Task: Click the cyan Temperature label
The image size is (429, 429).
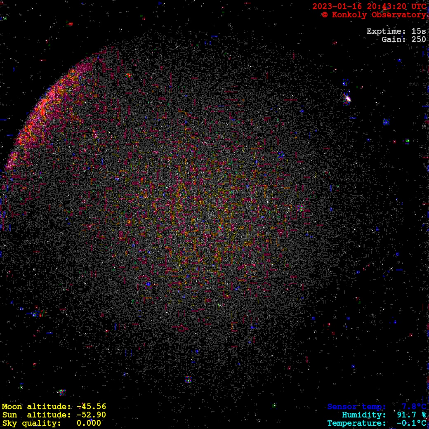Action: (x=357, y=423)
